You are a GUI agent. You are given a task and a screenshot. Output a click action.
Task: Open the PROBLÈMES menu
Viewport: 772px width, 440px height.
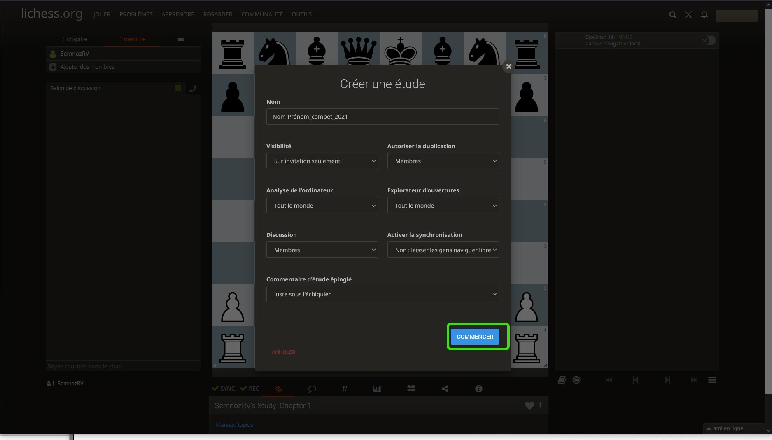pos(136,14)
